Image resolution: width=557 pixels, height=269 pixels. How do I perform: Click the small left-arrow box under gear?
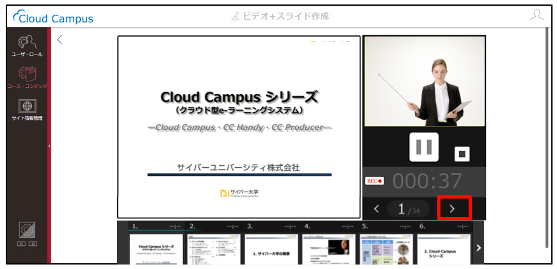[x=21, y=244]
